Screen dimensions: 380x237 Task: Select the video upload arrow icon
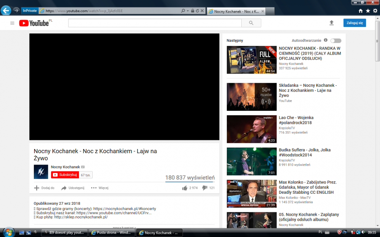[x=331, y=23]
